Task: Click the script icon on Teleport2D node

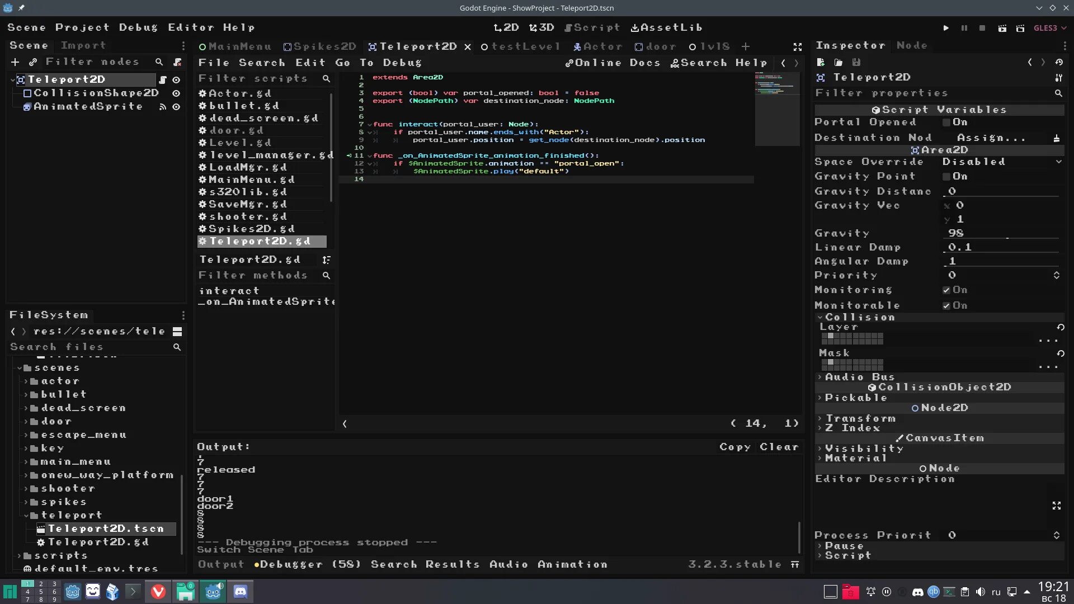Action: click(163, 80)
